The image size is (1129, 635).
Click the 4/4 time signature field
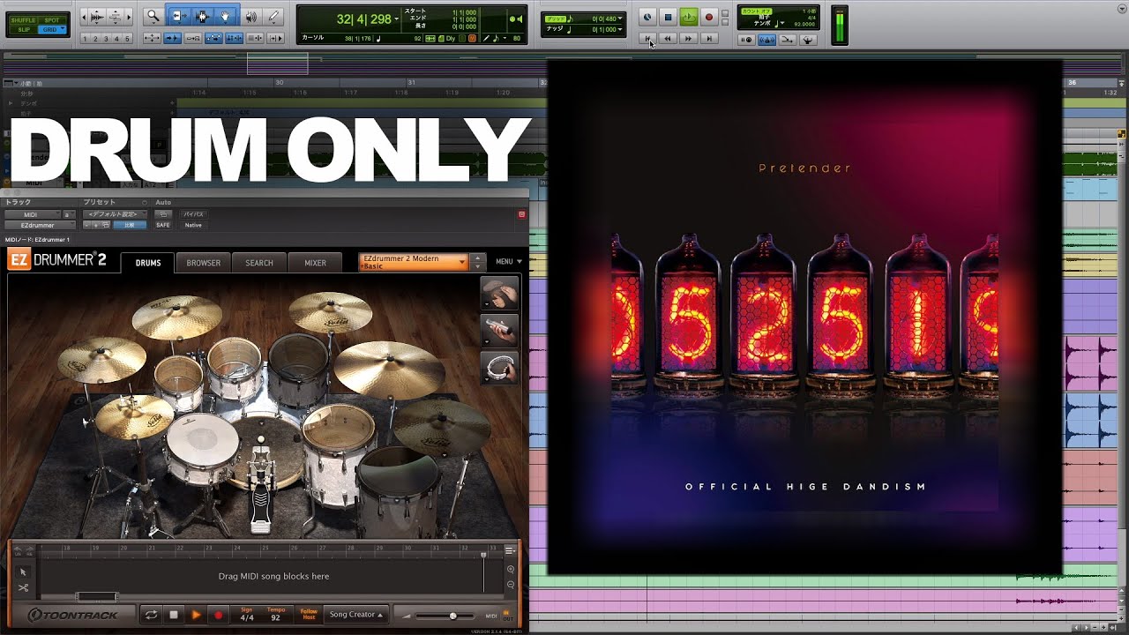[x=247, y=615]
